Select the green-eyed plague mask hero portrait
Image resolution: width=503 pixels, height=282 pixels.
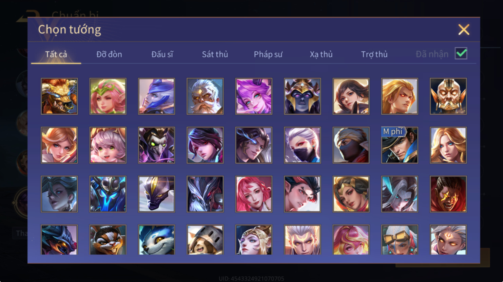156,145
